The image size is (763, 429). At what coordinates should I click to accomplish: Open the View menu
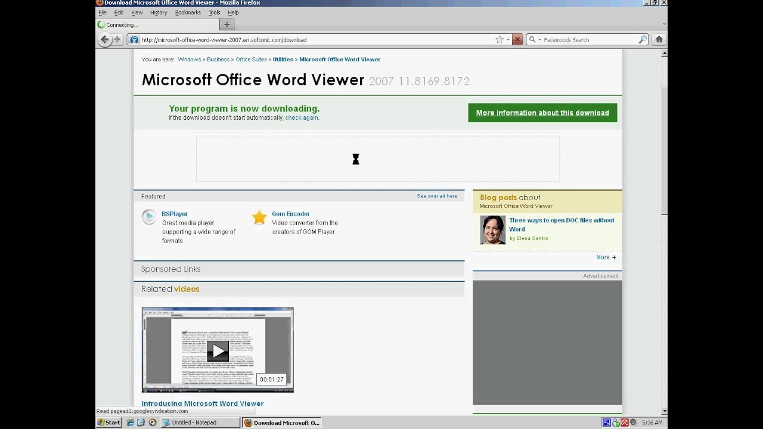137,13
